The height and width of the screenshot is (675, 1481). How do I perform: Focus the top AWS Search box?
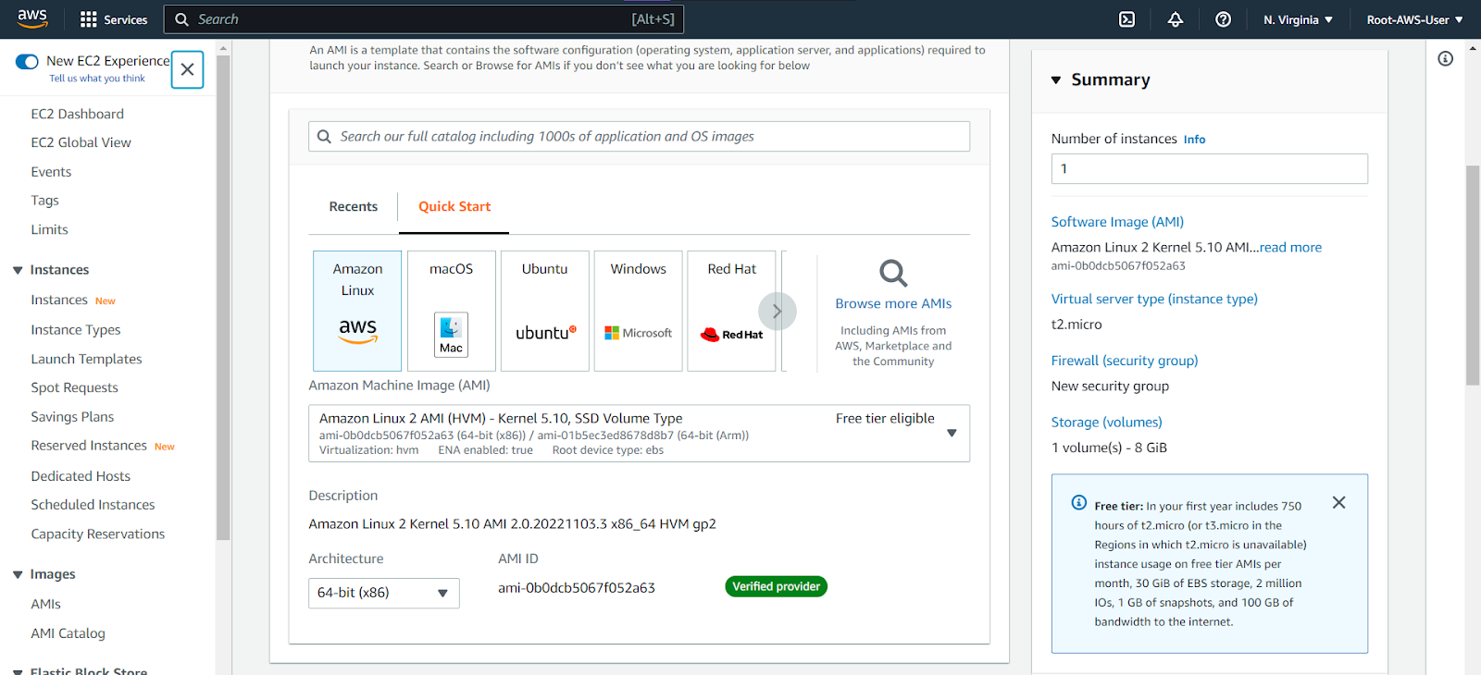[x=424, y=19]
